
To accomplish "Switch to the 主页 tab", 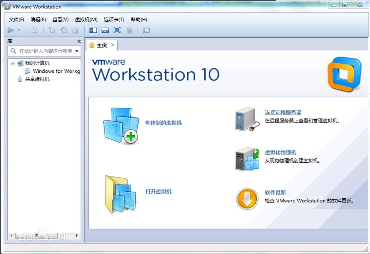I will (x=102, y=45).
